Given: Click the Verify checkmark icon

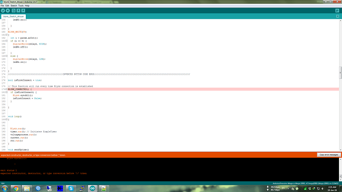Looking at the screenshot, I should coord(3,11).
